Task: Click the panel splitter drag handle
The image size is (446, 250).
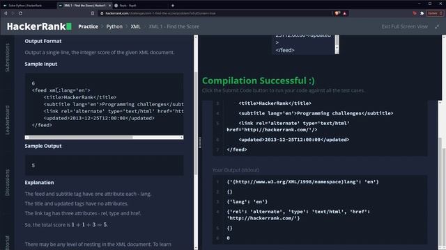Action: (200, 142)
